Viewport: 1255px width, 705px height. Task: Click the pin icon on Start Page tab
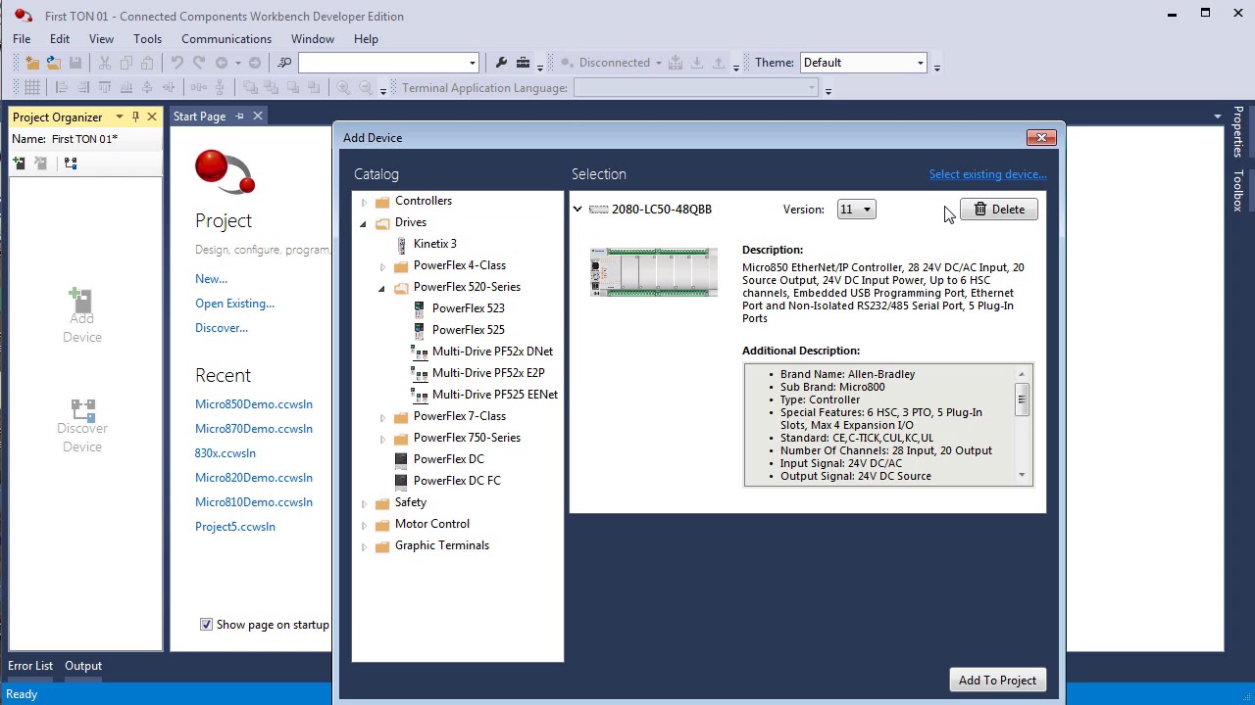[239, 117]
